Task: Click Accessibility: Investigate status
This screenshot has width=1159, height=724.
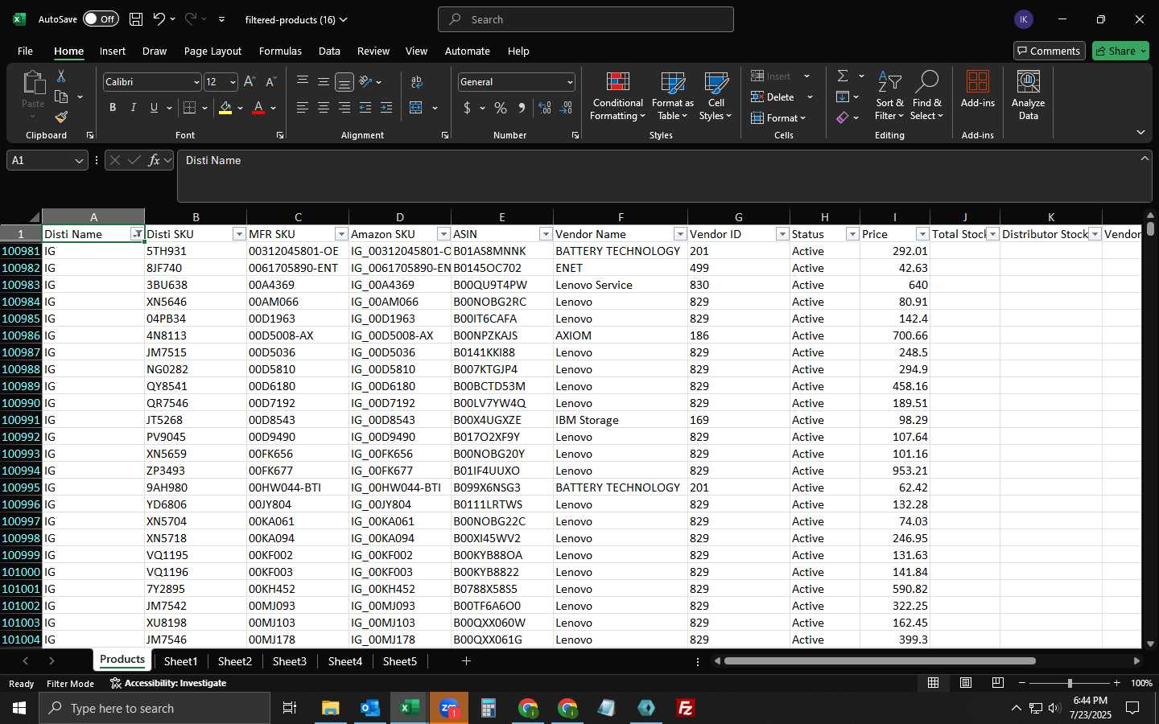Action: [x=168, y=683]
